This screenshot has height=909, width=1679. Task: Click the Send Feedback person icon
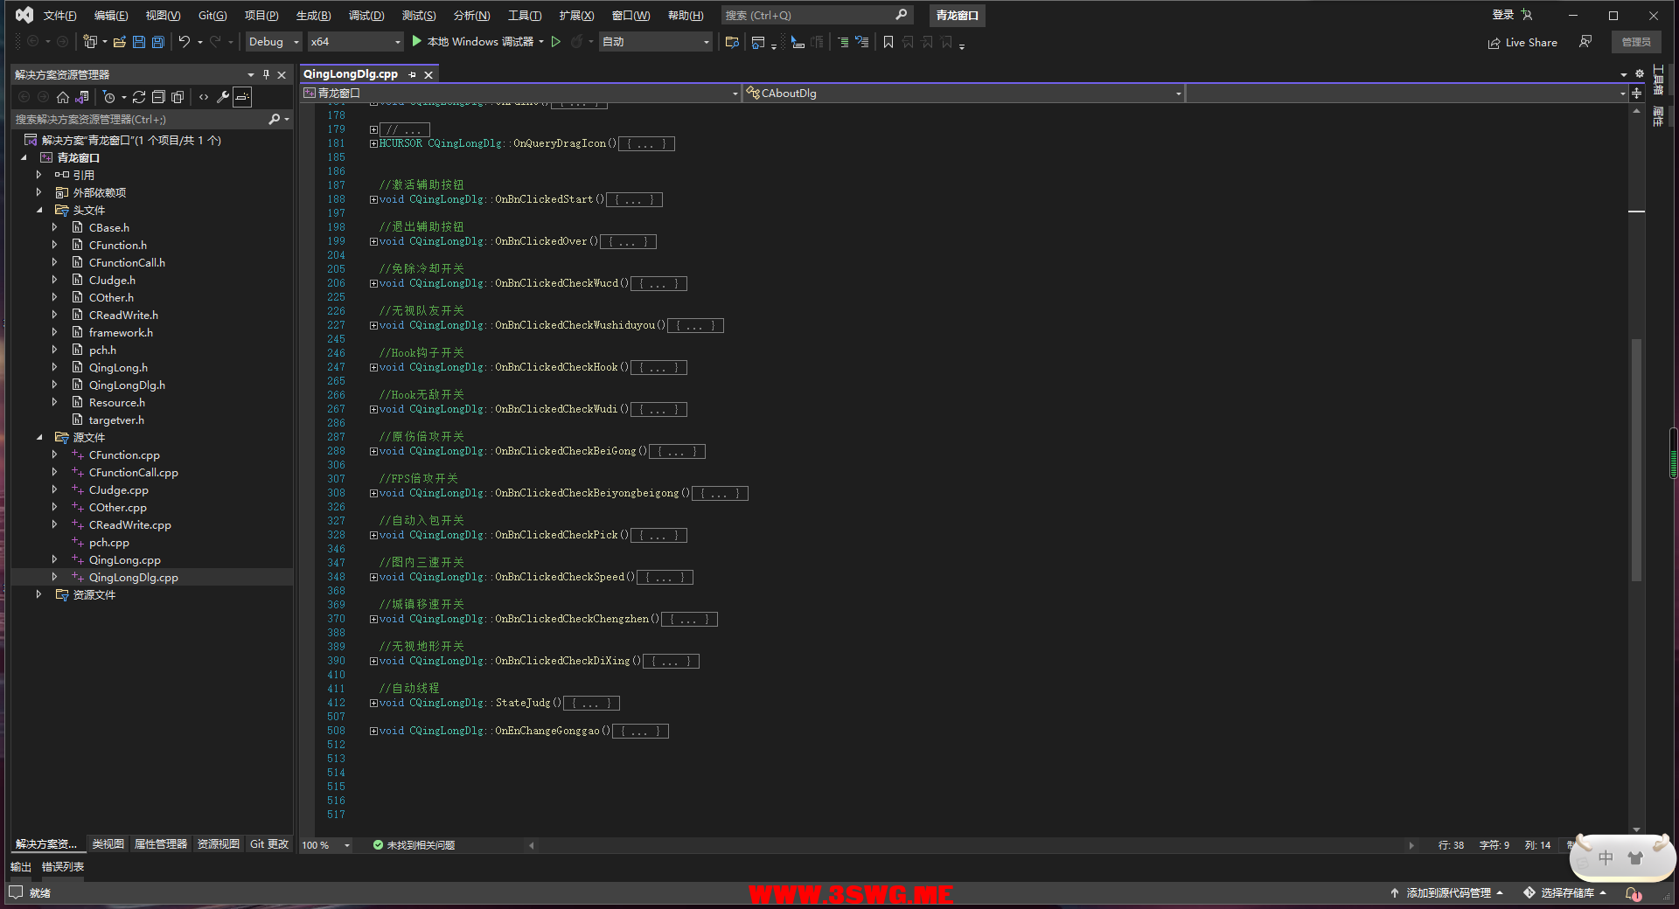[x=1585, y=41]
